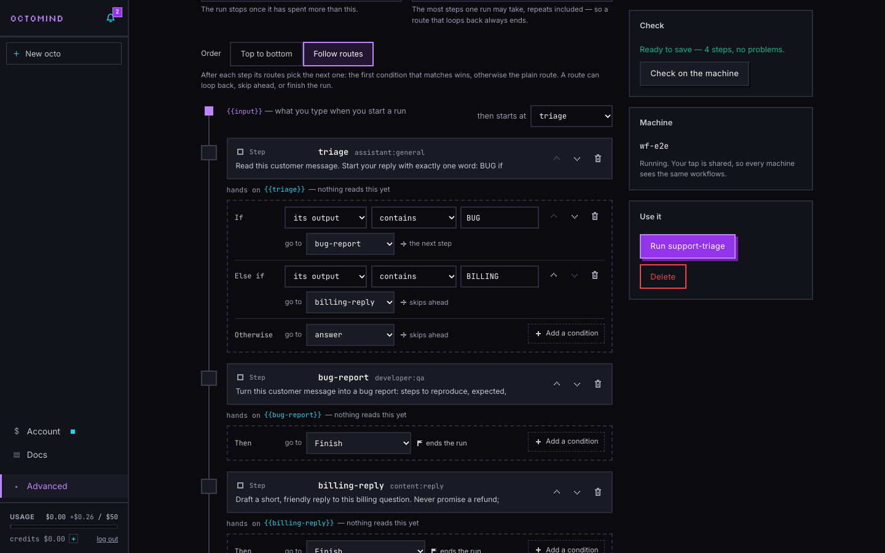Move the triage step down
Image resolution: width=885 pixels, height=553 pixels.
point(577,159)
